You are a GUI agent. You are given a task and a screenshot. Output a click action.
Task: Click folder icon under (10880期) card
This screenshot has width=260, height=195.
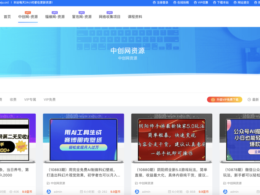pos(137,183)
